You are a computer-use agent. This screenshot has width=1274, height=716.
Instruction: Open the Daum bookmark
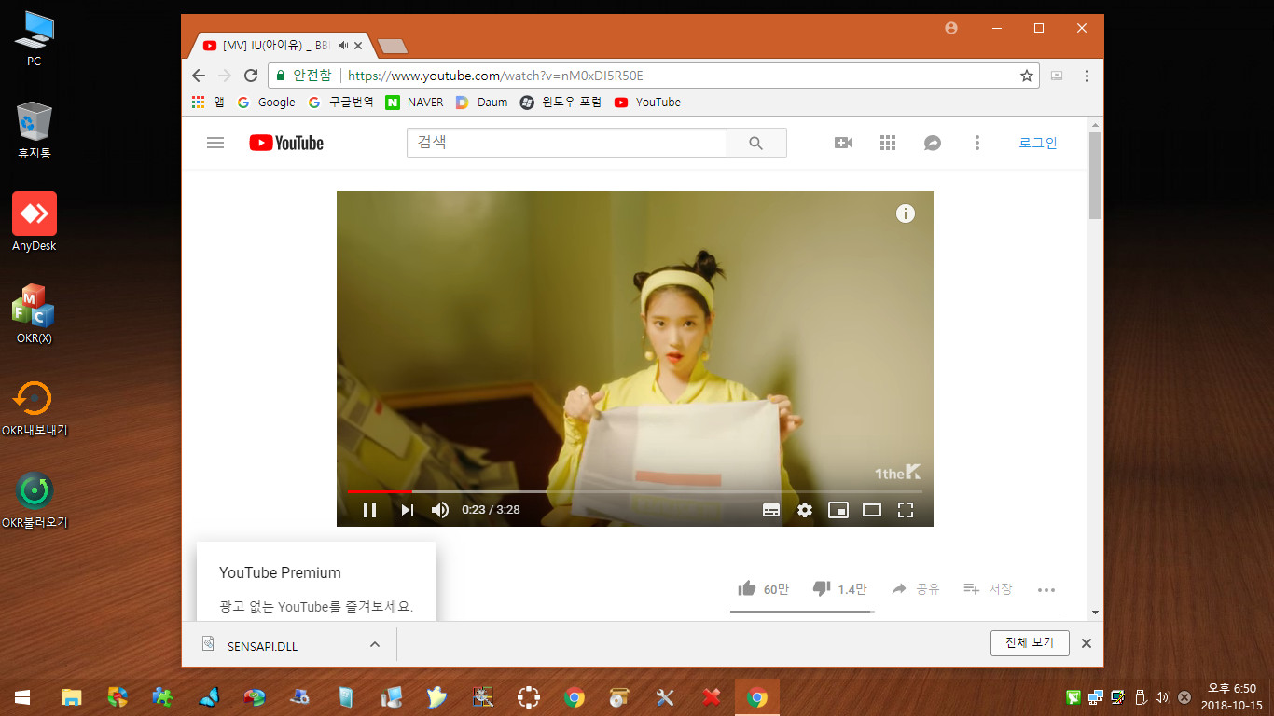point(481,103)
